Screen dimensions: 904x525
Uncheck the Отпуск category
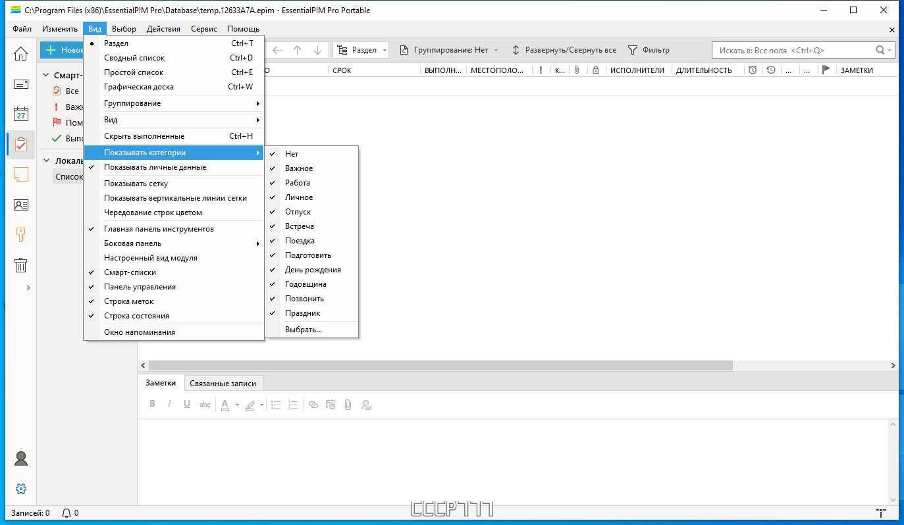[x=312, y=212]
